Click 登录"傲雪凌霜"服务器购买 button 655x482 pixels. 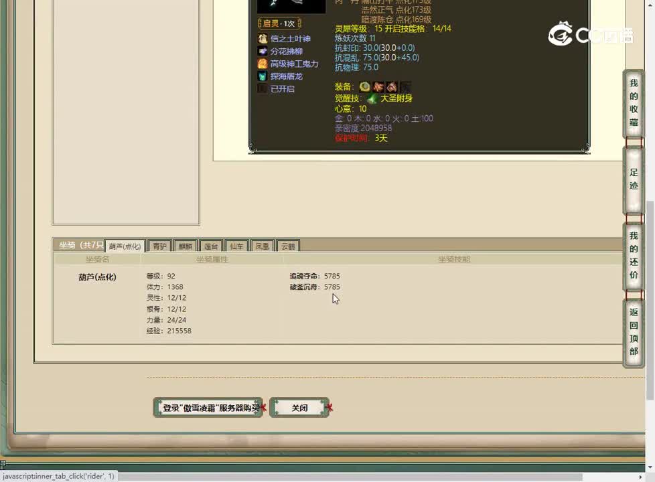208,408
